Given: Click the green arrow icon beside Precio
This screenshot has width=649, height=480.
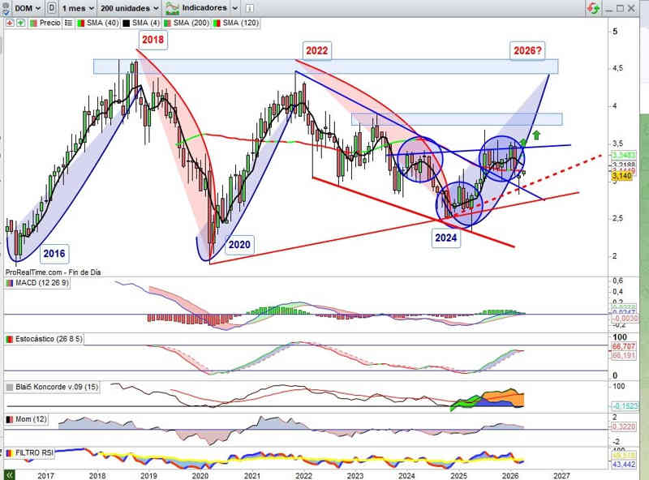Looking at the screenshot, I should [x=20, y=24].
